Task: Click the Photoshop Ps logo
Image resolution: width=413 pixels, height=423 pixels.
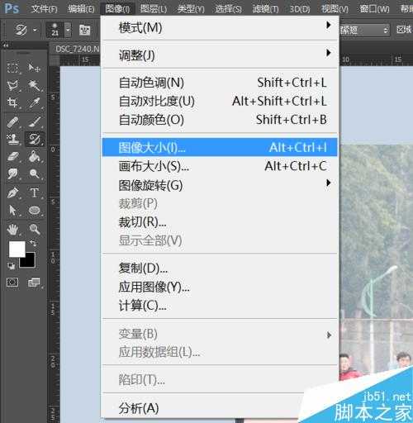Action: (x=12, y=8)
